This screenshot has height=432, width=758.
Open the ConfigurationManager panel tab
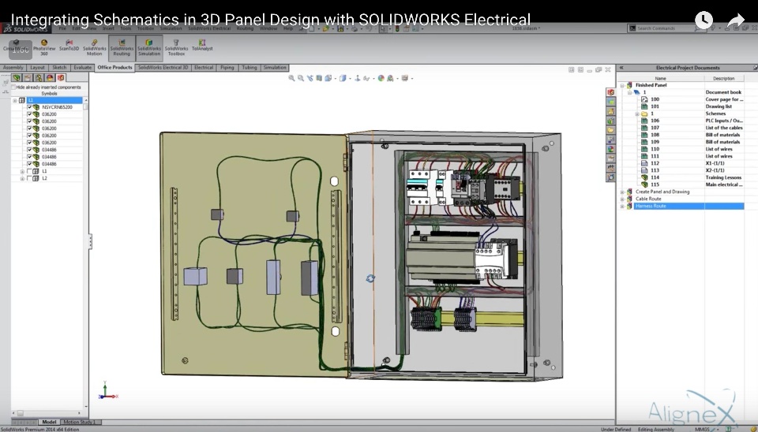click(39, 78)
